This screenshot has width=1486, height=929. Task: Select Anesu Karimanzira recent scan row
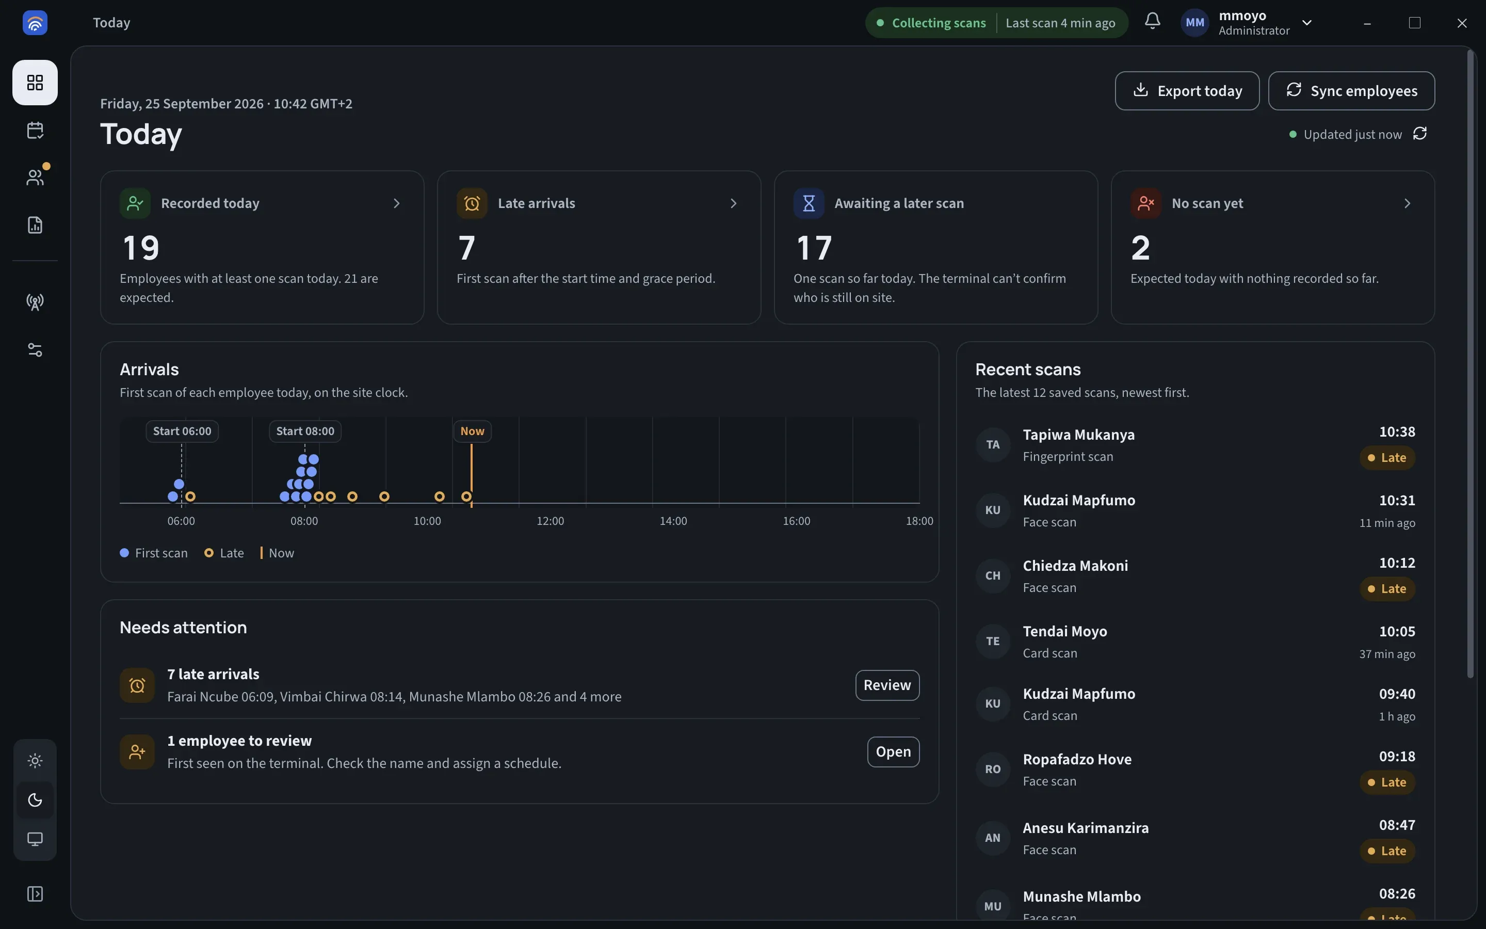coord(1195,838)
